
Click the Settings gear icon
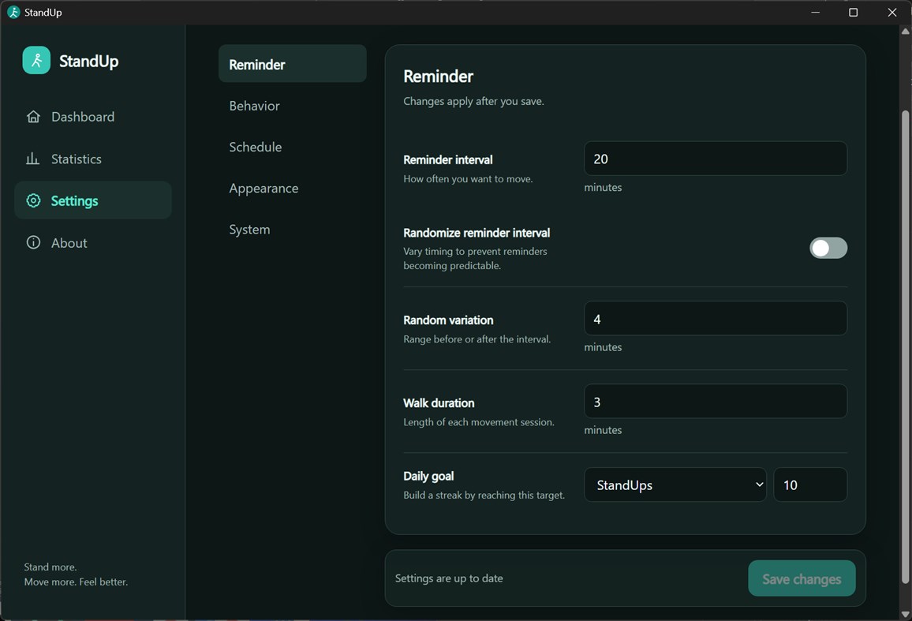(x=33, y=200)
